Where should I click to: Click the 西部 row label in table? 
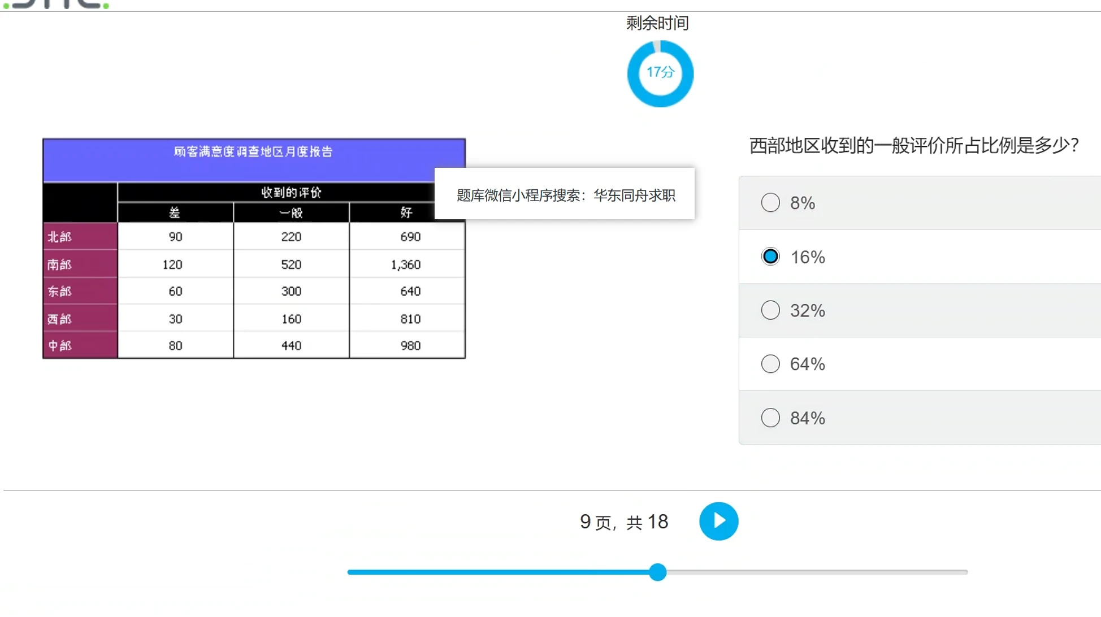[60, 319]
